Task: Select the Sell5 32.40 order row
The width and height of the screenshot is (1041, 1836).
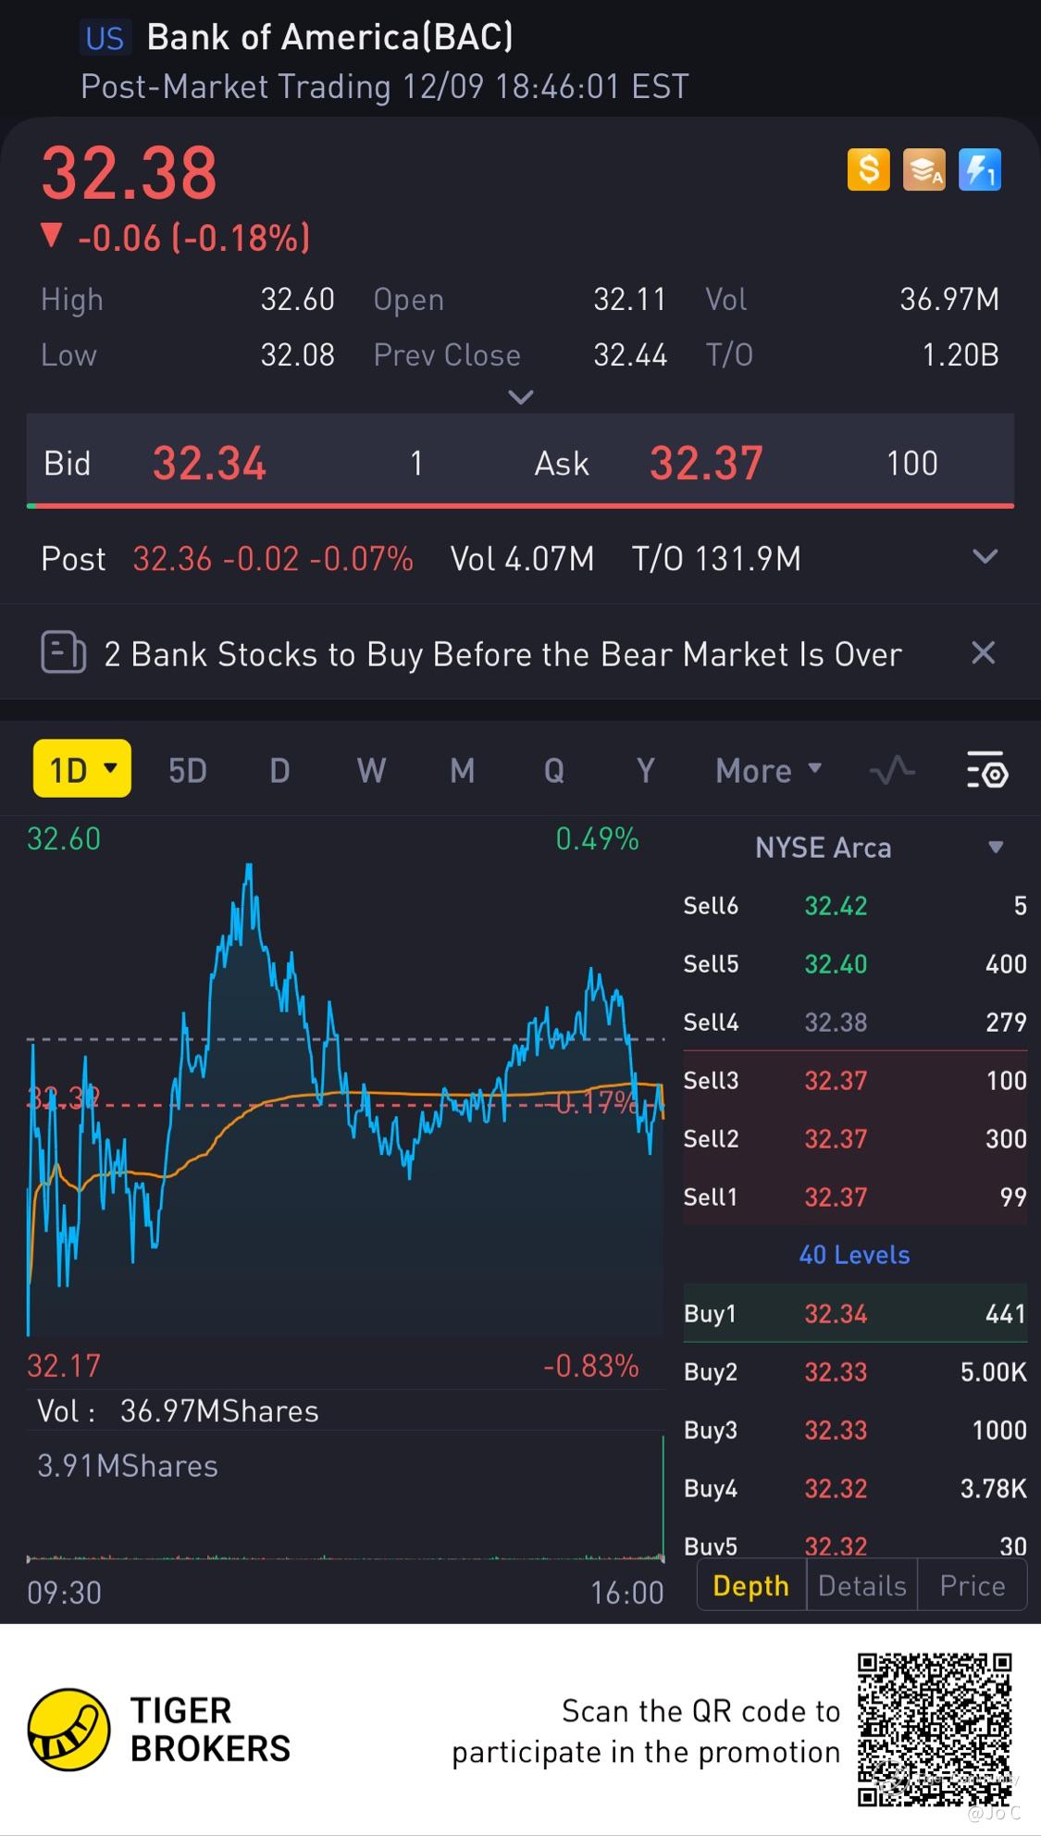Action: (855, 963)
